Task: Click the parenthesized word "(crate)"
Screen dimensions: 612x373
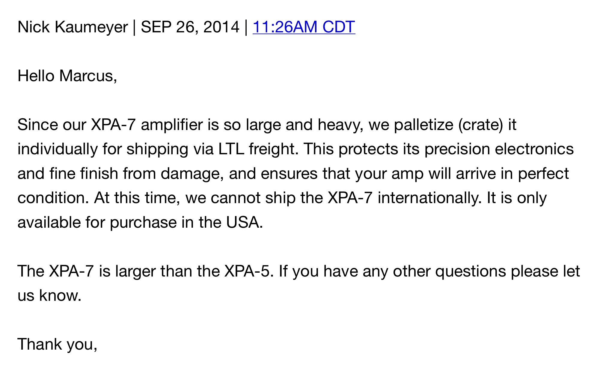Action: (x=480, y=125)
